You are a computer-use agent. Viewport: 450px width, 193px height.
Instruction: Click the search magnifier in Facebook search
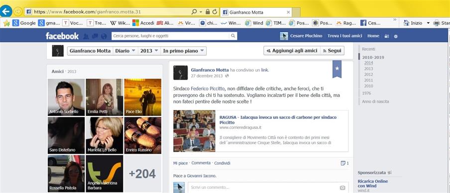(233, 36)
